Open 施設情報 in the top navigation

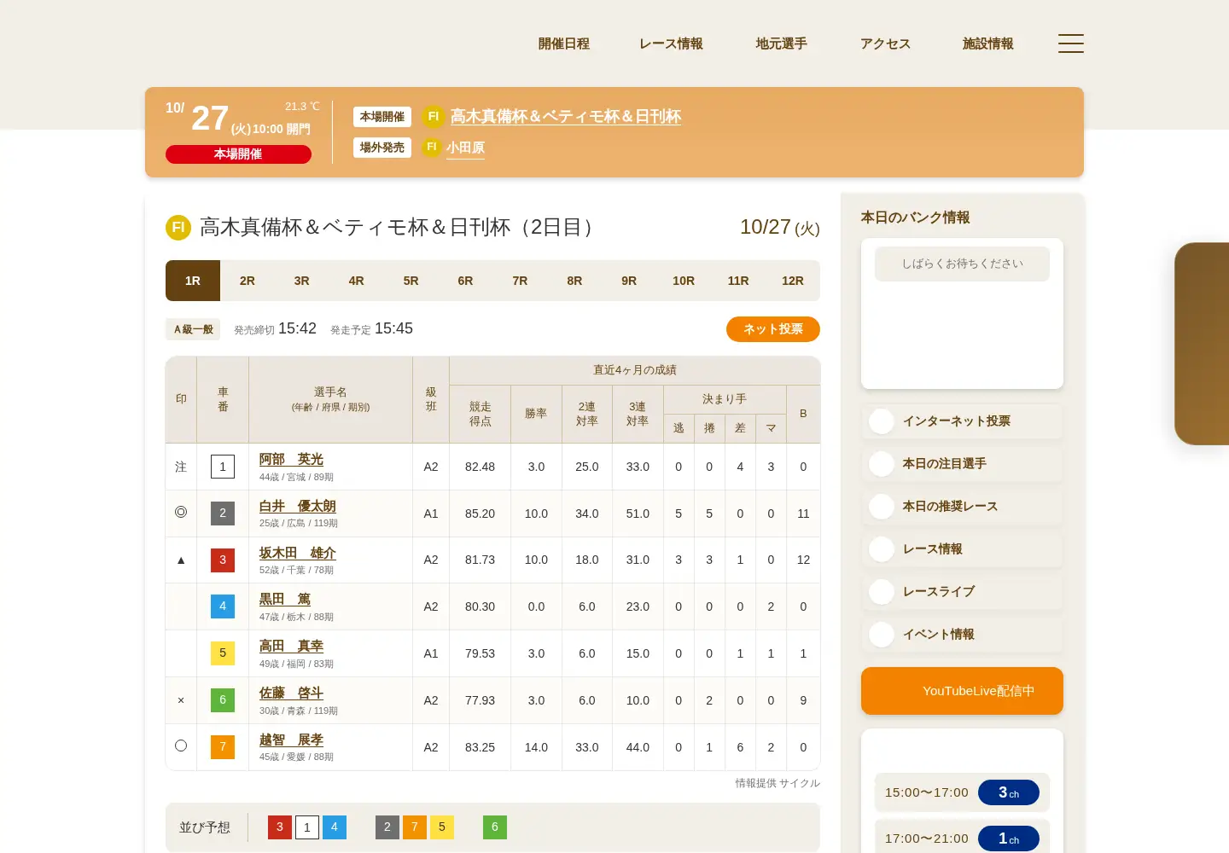coord(988,44)
